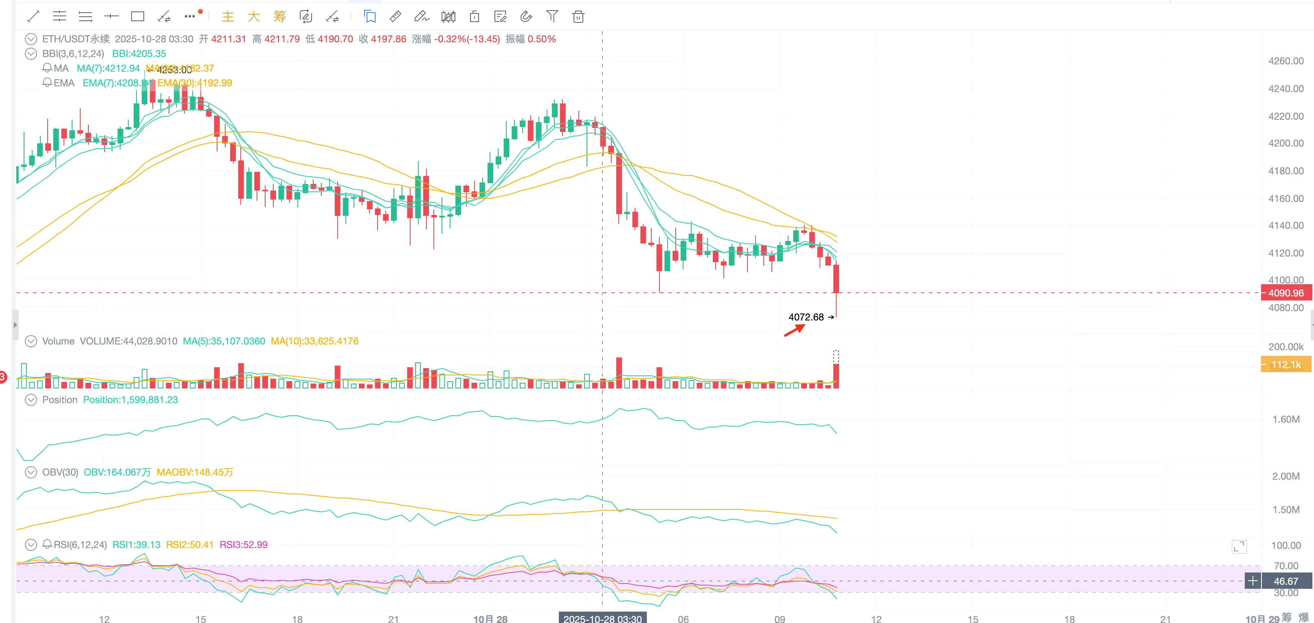The width and height of the screenshot is (1314, 623).
Task: Click the blue bookmark flag icon
Action: 370,17
